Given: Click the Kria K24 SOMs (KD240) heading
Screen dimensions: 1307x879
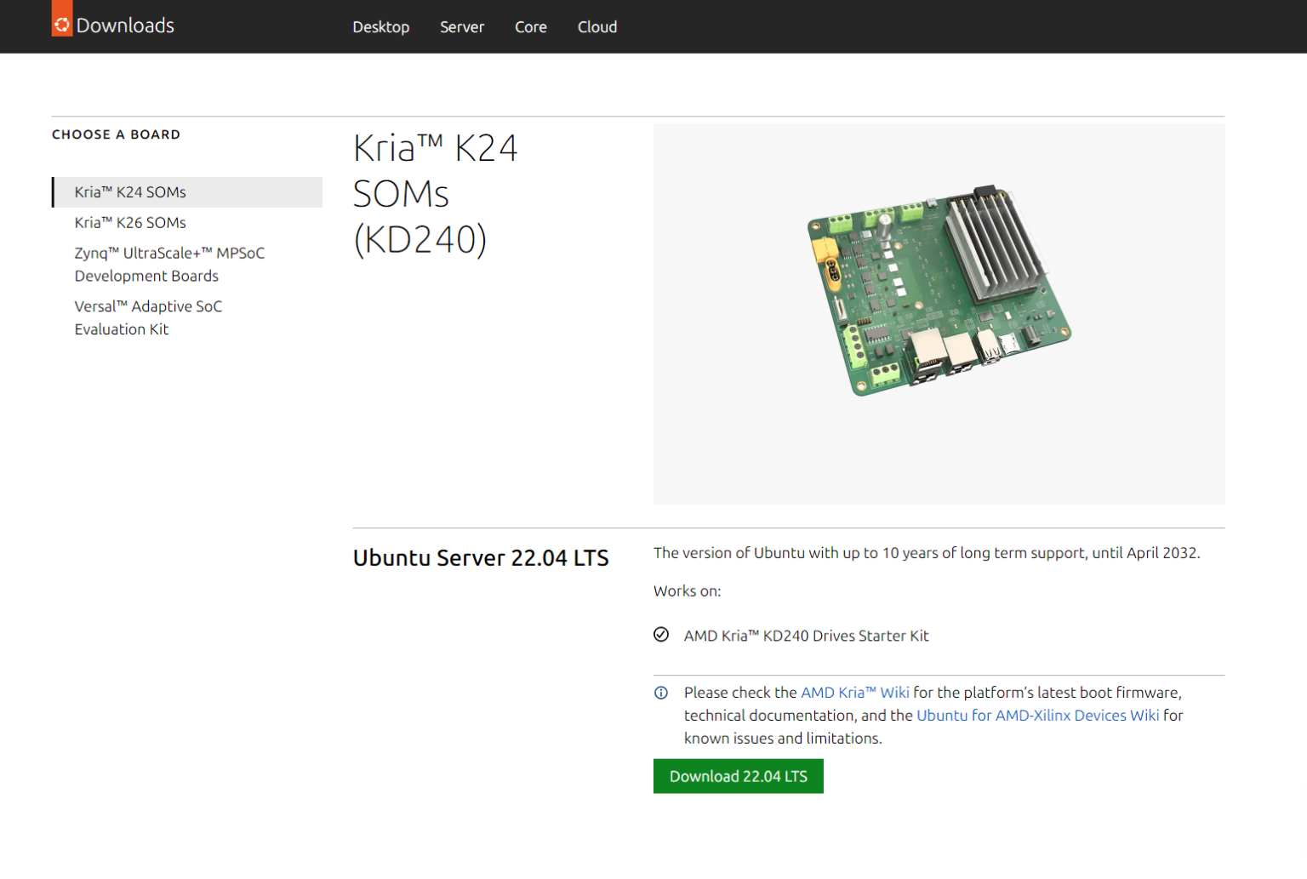Looking at the screenshot, I should 436,194.
